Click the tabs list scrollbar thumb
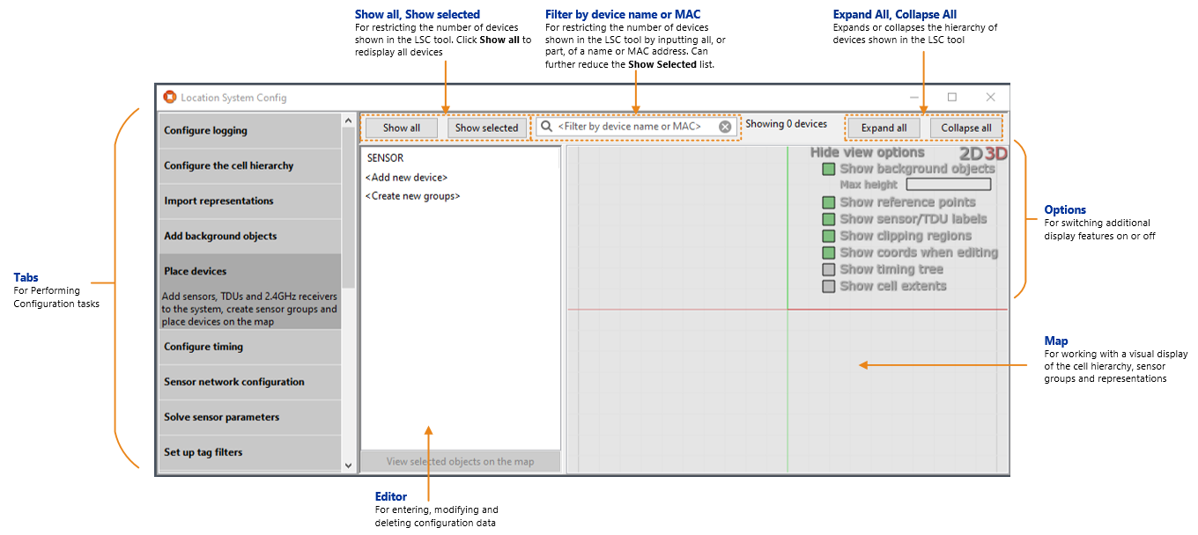 (348, 209)
